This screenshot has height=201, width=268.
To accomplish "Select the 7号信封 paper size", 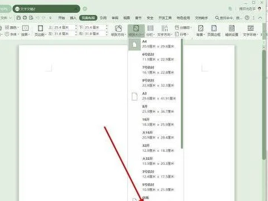I will click(x=155, y=70).
